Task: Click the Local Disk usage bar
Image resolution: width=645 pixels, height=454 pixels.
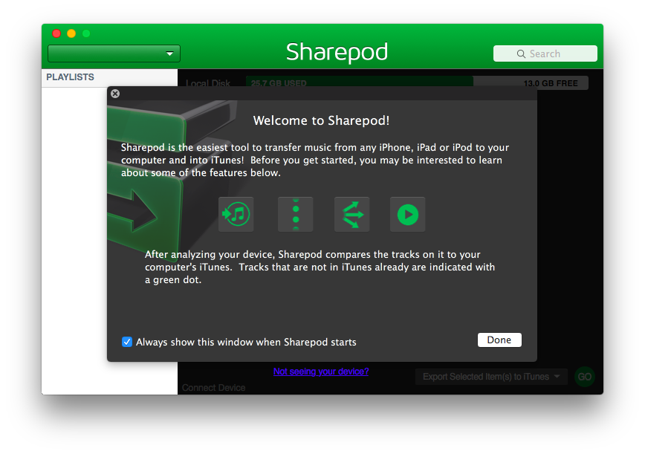Action: 417,83
